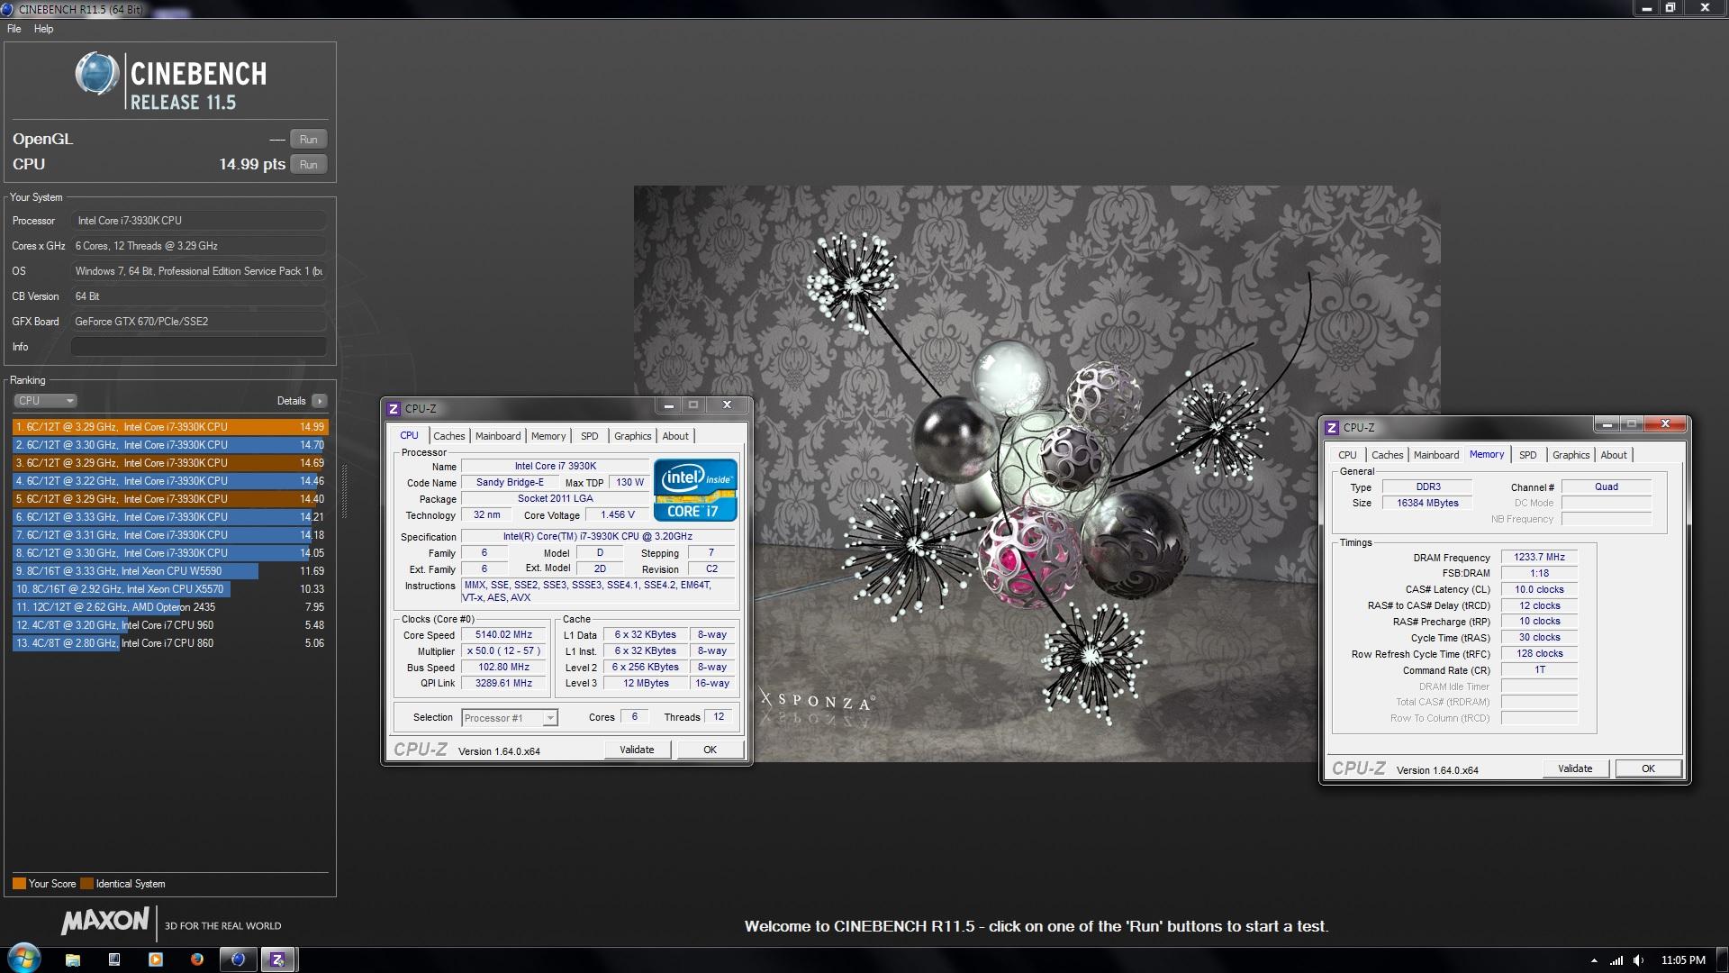This screenshot has height=973, width=1729.
Task: Click the Z icon in the CPU tab CPU-Z title bar
Action: click(394, 409)
